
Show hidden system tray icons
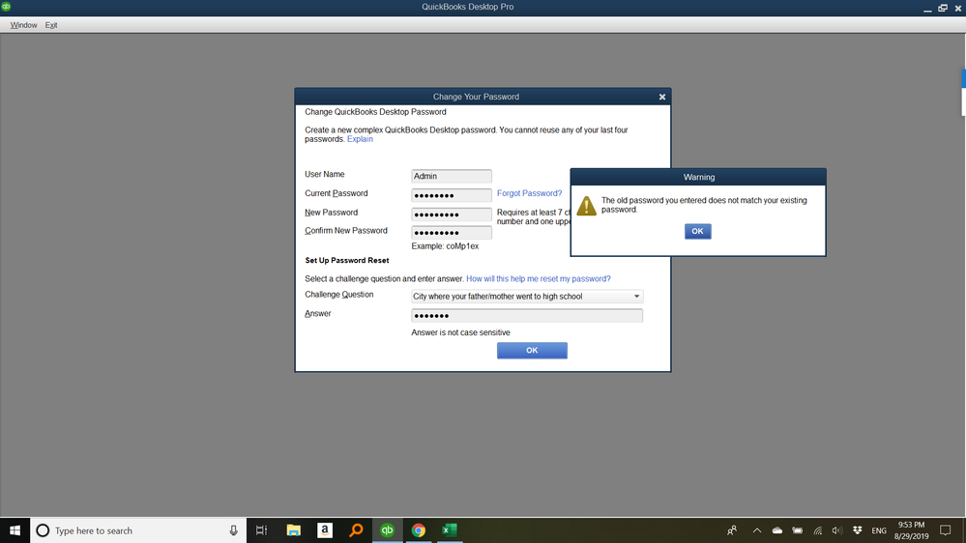point(757,530)
